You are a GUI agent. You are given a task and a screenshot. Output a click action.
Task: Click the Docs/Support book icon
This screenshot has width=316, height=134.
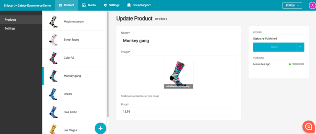point(129,6)
